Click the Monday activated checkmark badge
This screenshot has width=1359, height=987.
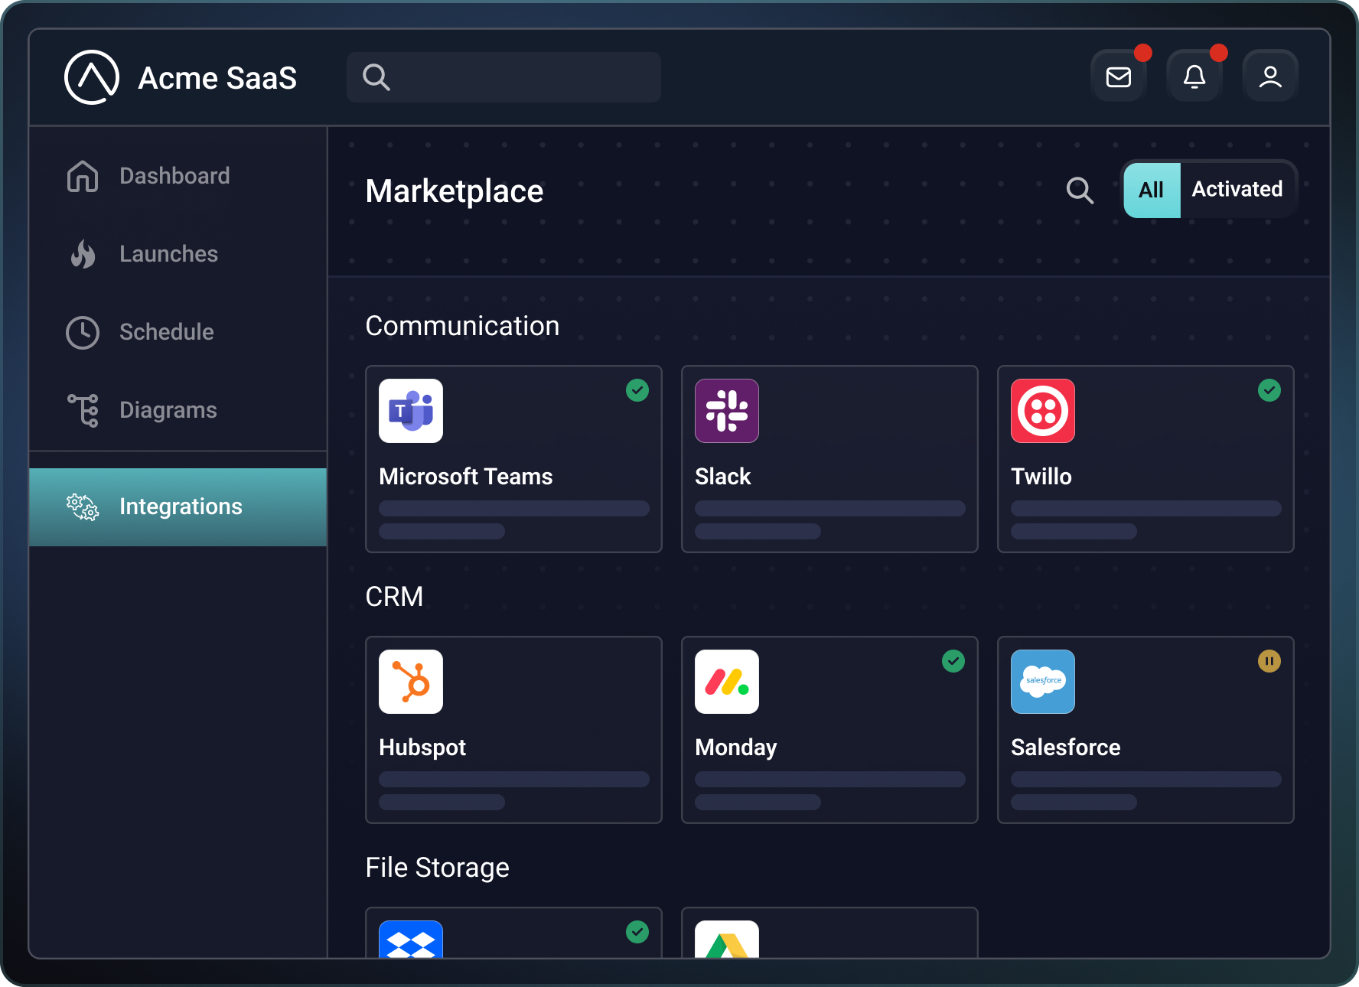click(953, 661)
